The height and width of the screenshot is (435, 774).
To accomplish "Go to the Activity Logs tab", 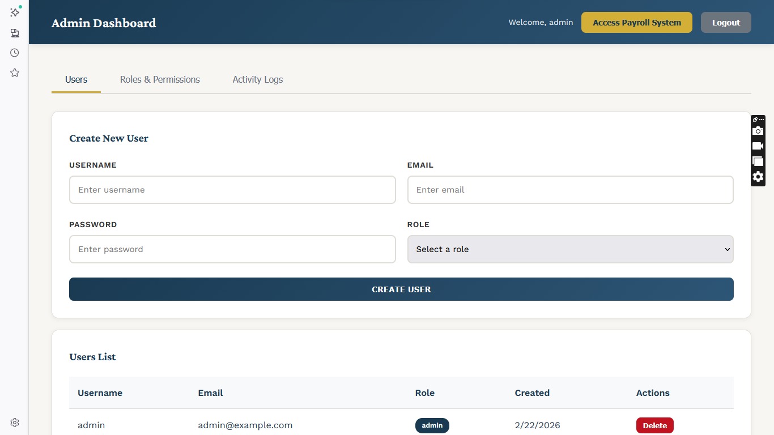I will pos(257,79).
